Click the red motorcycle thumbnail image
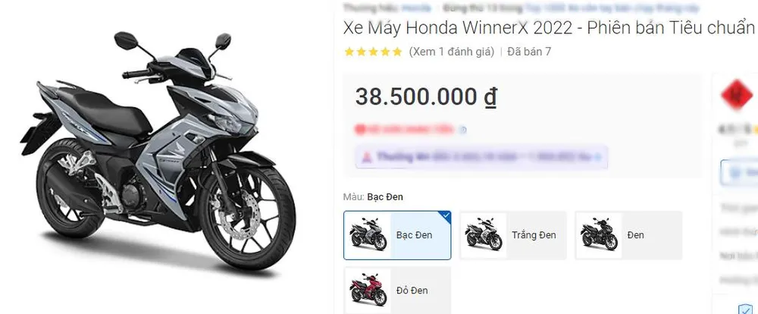758x314 pixels. (x=368, y=290)
